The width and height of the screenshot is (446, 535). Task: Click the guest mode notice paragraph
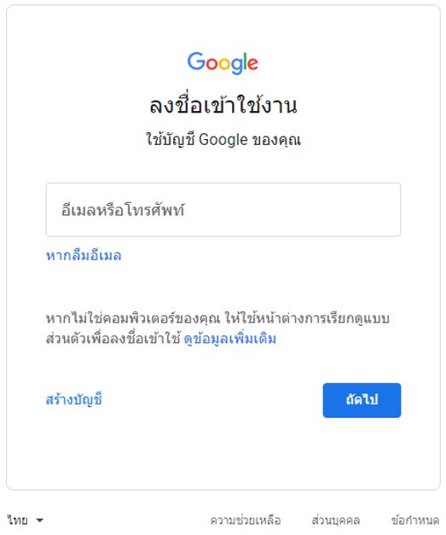pyautogui.click(x=217, y=329)
